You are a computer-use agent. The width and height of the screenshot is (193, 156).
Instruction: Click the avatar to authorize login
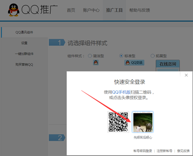143,122
